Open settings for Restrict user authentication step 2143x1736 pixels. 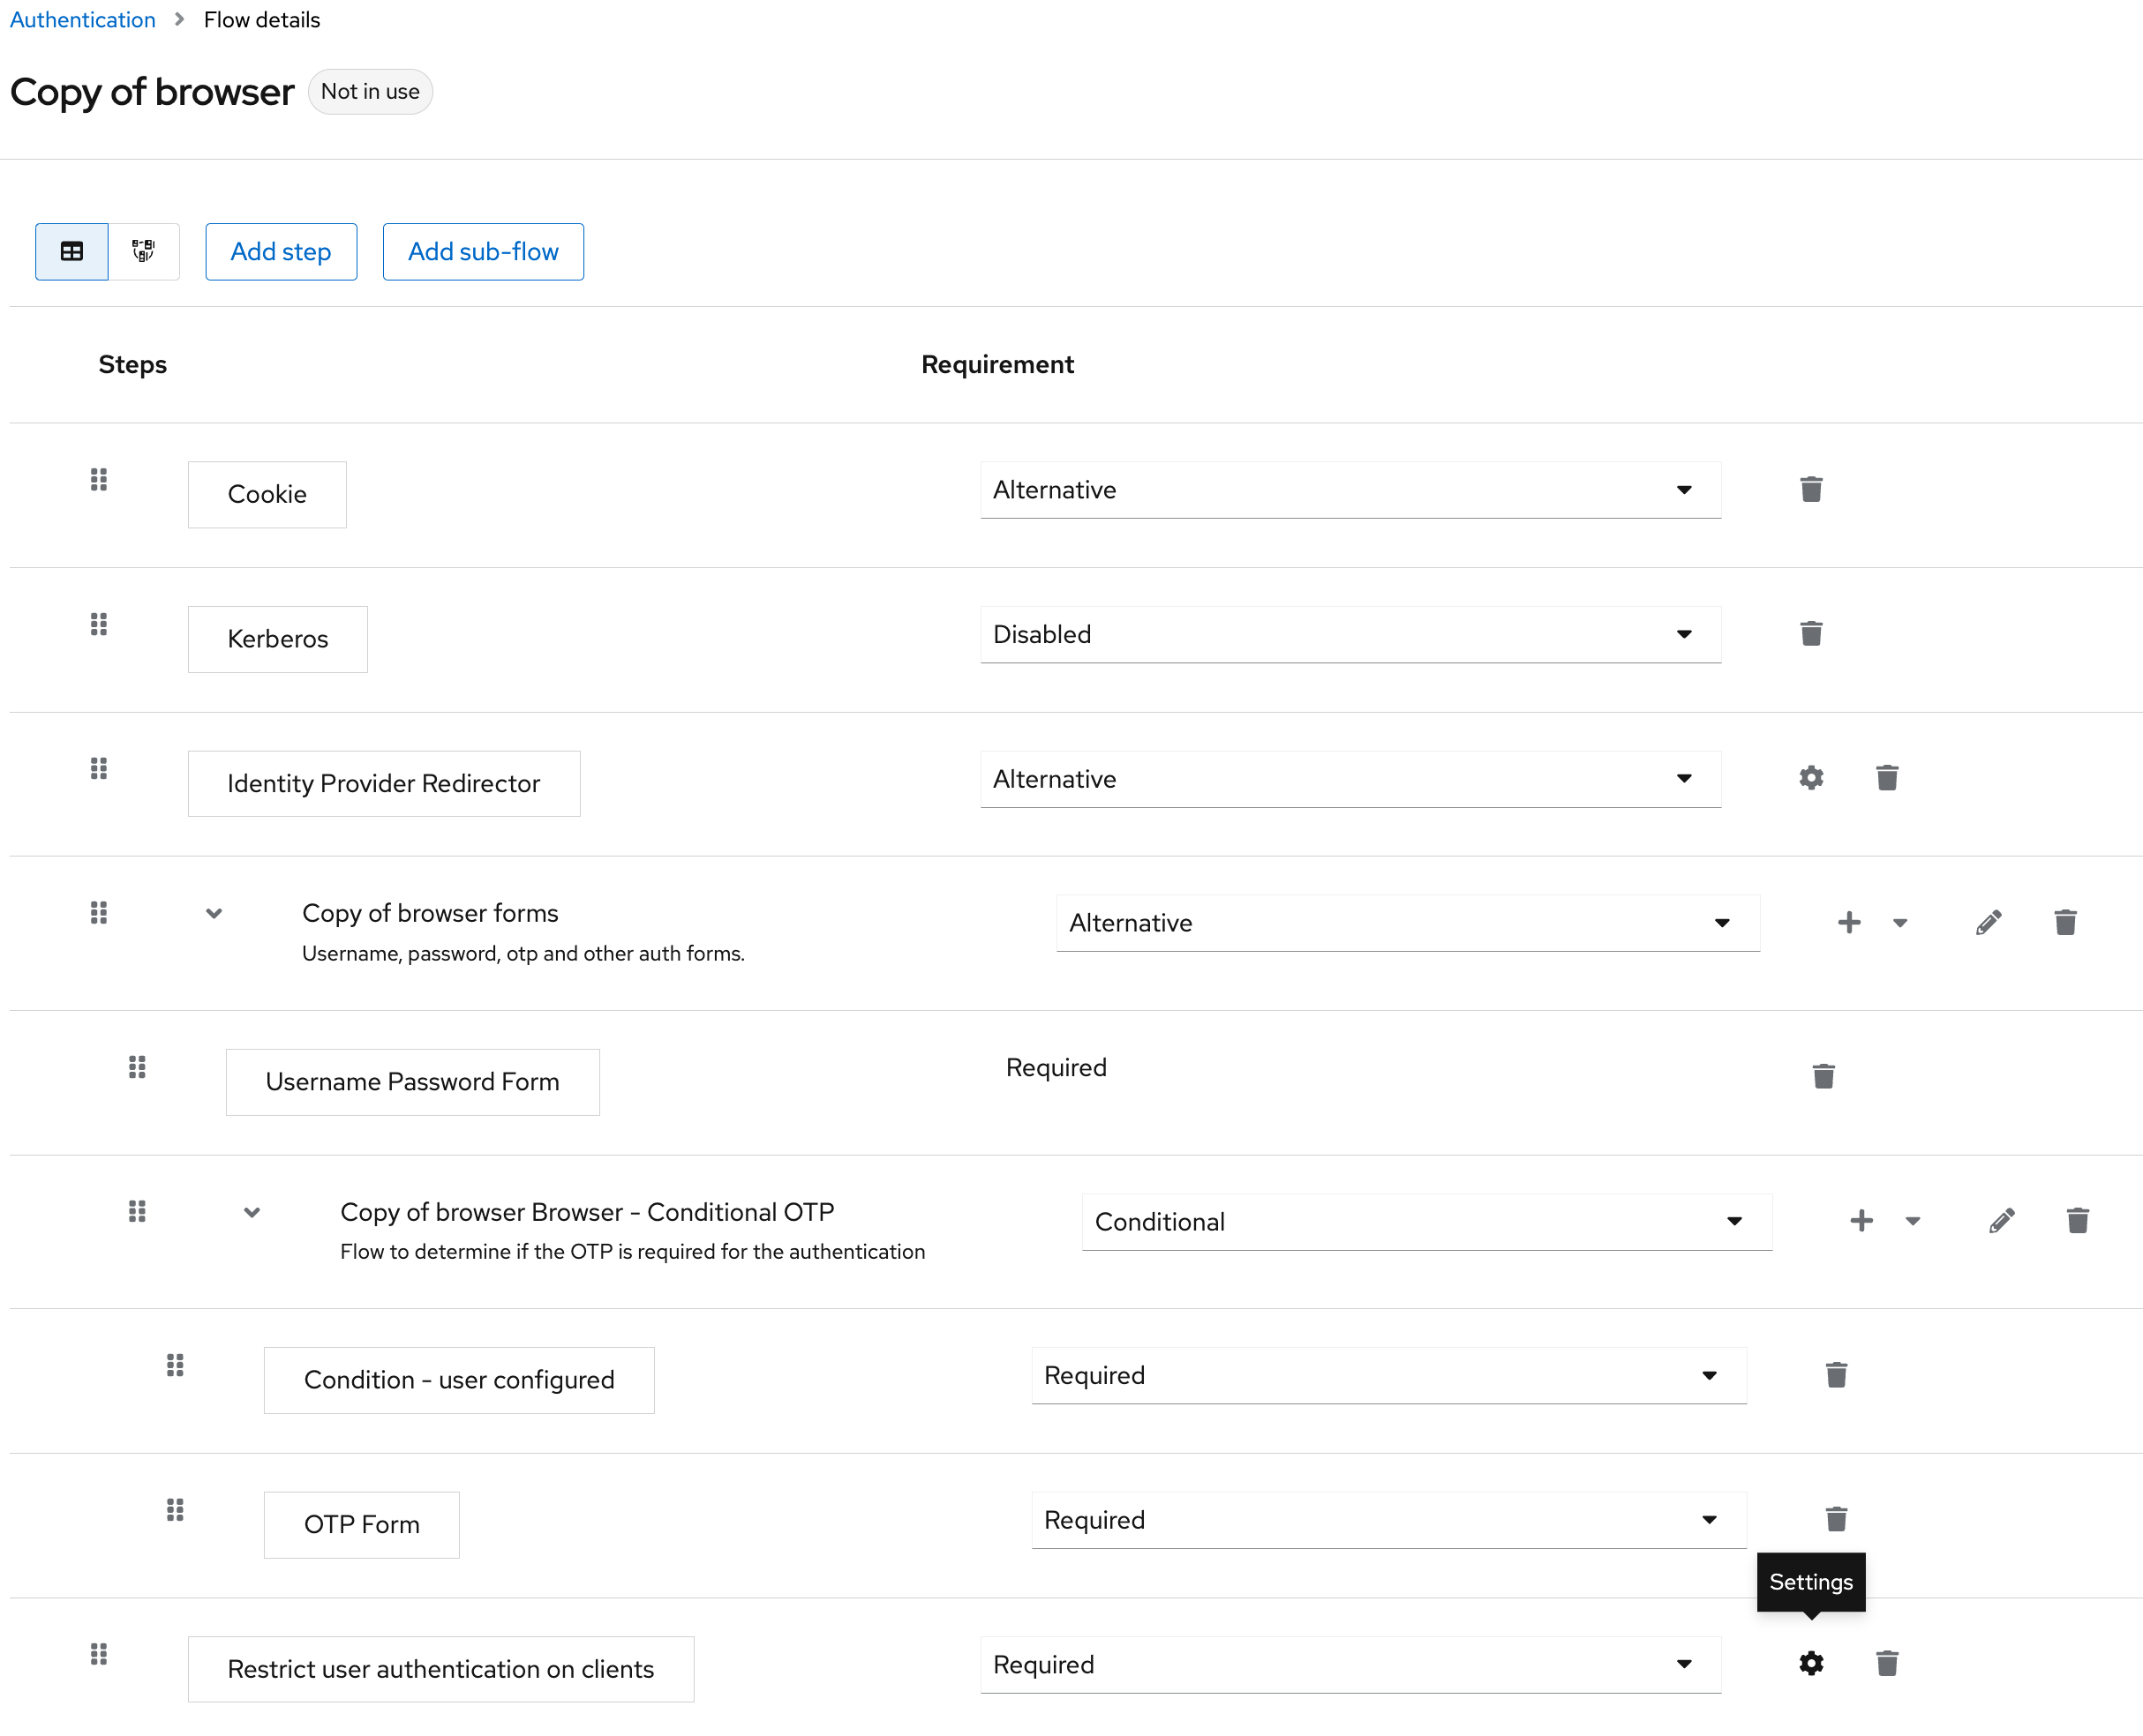point(1810,1663)
